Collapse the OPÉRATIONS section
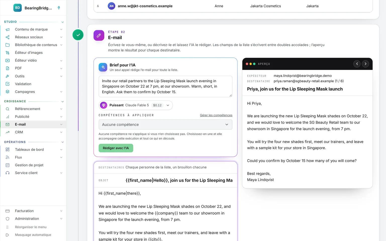This screenshot has height=241, width=386. click(x=63, y=142)
